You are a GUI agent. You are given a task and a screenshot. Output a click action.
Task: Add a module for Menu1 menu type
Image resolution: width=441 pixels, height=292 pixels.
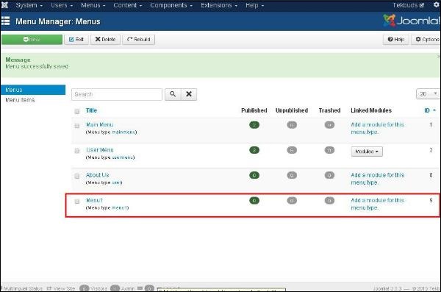[378, 204]
